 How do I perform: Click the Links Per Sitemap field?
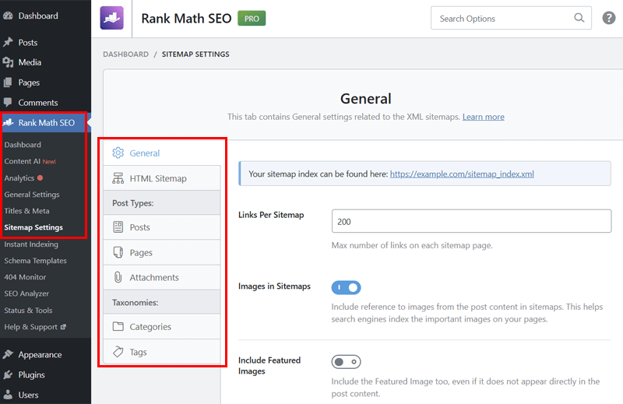pyautogui.click(x=471, y=221)
